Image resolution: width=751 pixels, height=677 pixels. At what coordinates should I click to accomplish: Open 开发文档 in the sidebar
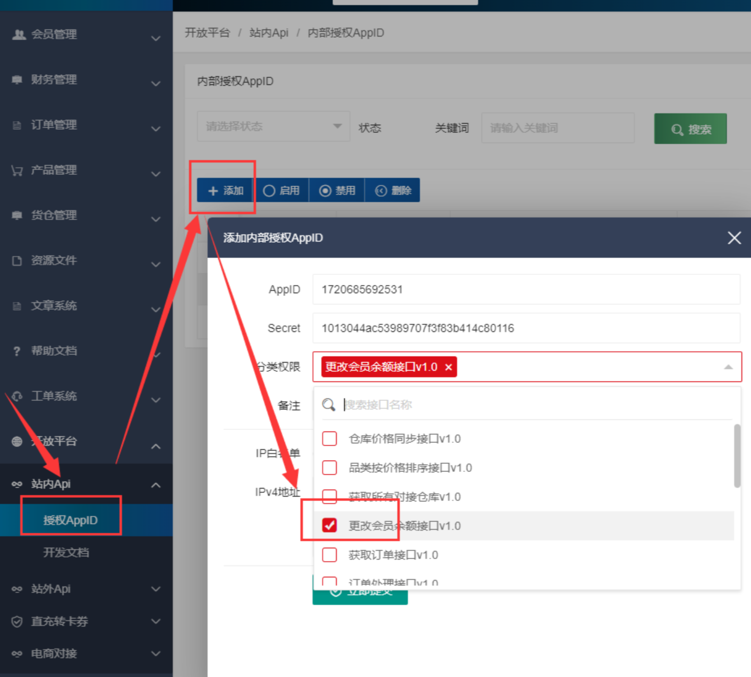(x=66, y=553)
